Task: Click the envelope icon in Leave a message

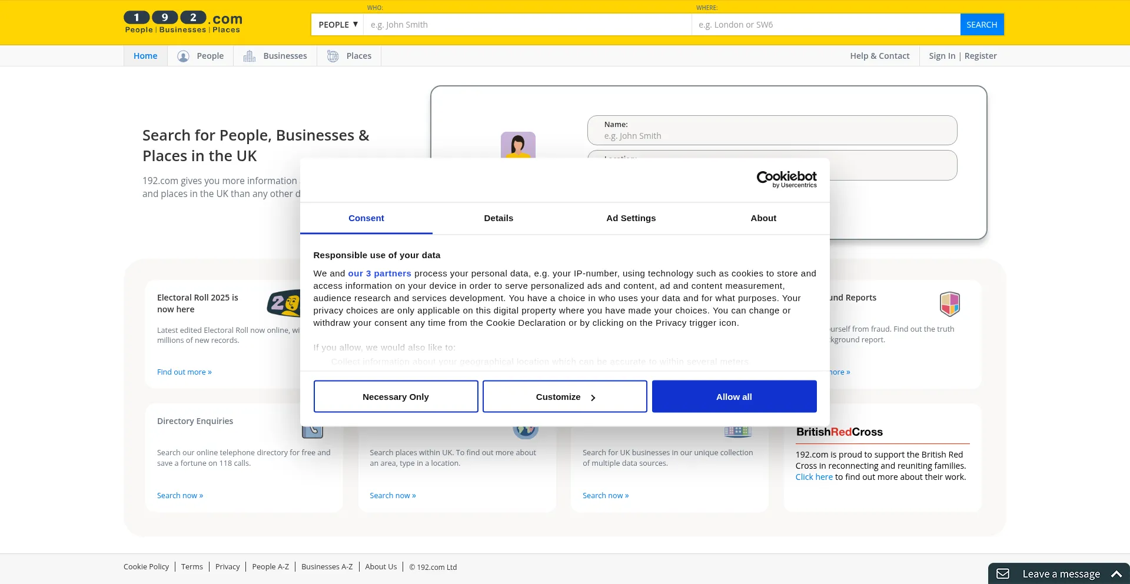Action: coord(1003,573)
